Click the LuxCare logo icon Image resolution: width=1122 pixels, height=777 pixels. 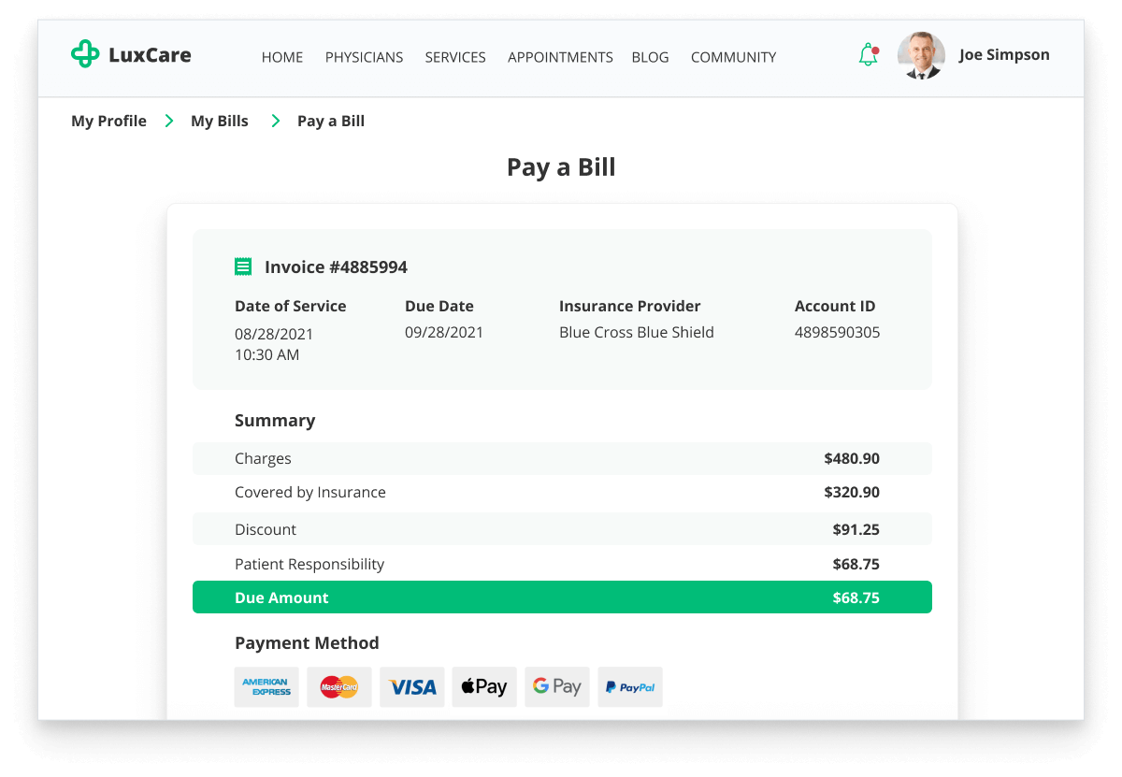(x=85, y=54)
